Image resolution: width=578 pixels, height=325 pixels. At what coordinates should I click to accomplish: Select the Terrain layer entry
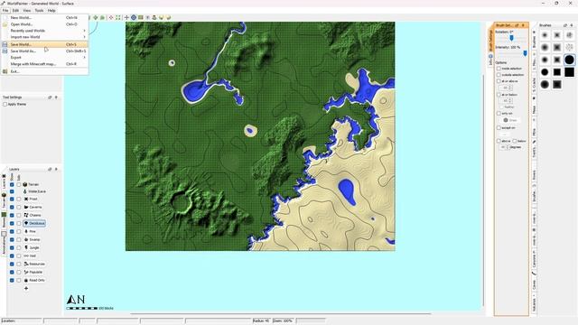pos(31,184)
